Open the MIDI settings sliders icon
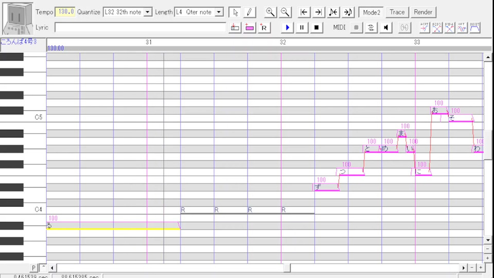 click(371, 27)
